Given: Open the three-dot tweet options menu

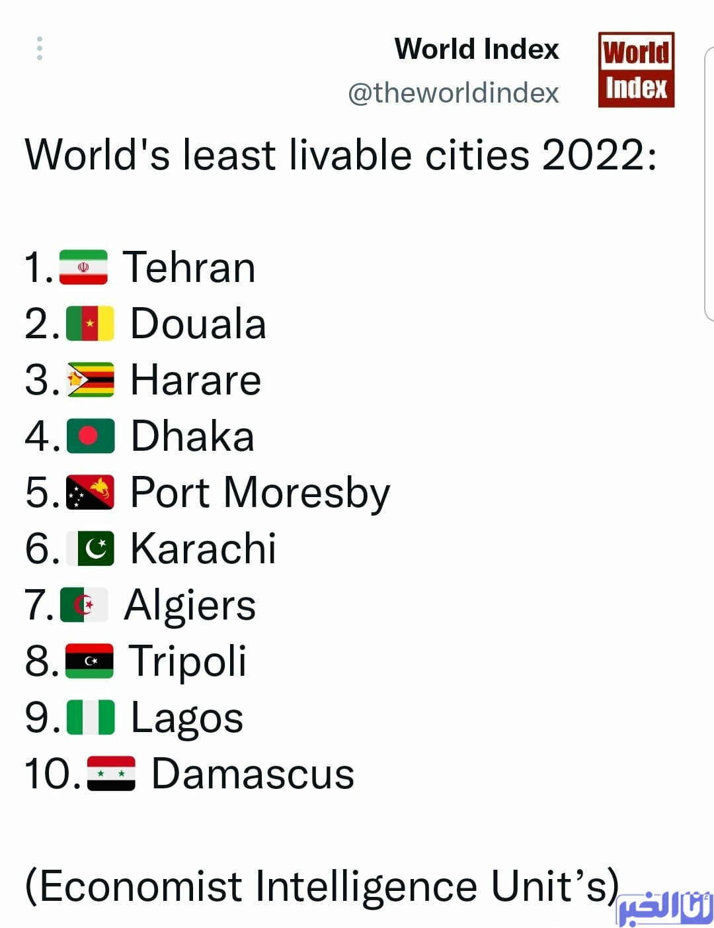Looking at the screenshot, I should (40, 48).
